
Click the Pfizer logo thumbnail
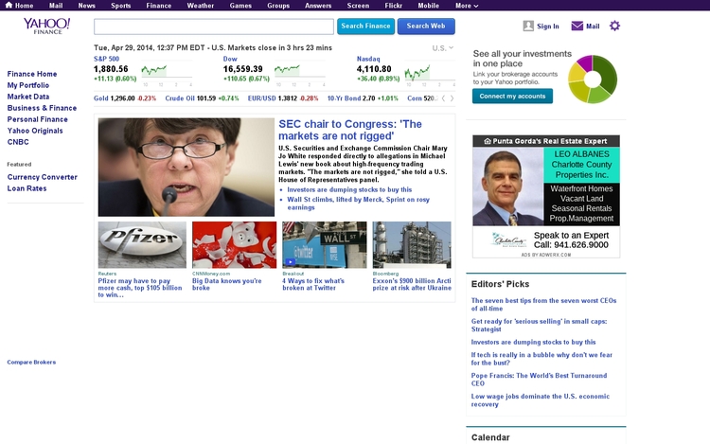coord(142,245)
